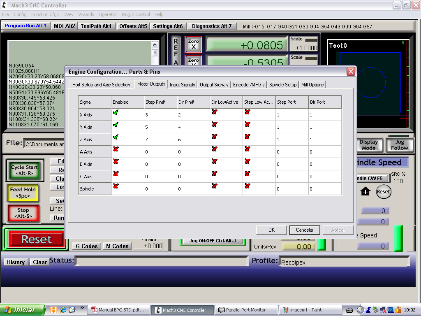The width and height of the screenshot is (421, 316).
Task: Expand the quick launch chevron
Action: coord(82,308)
